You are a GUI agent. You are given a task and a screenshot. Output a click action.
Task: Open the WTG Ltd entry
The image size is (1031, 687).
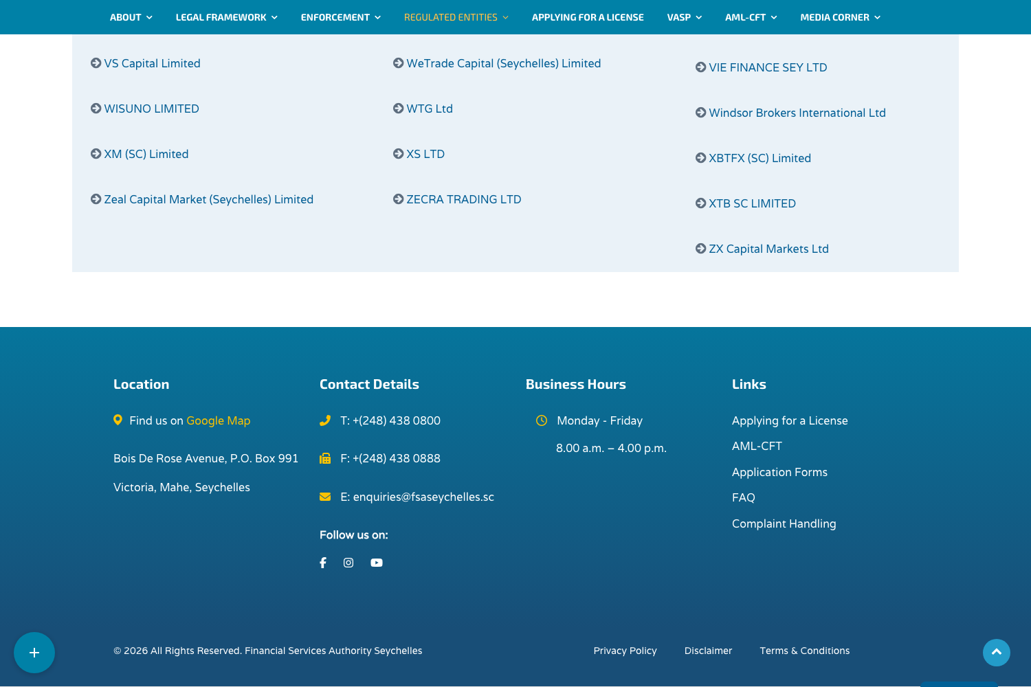coord(430,109)
